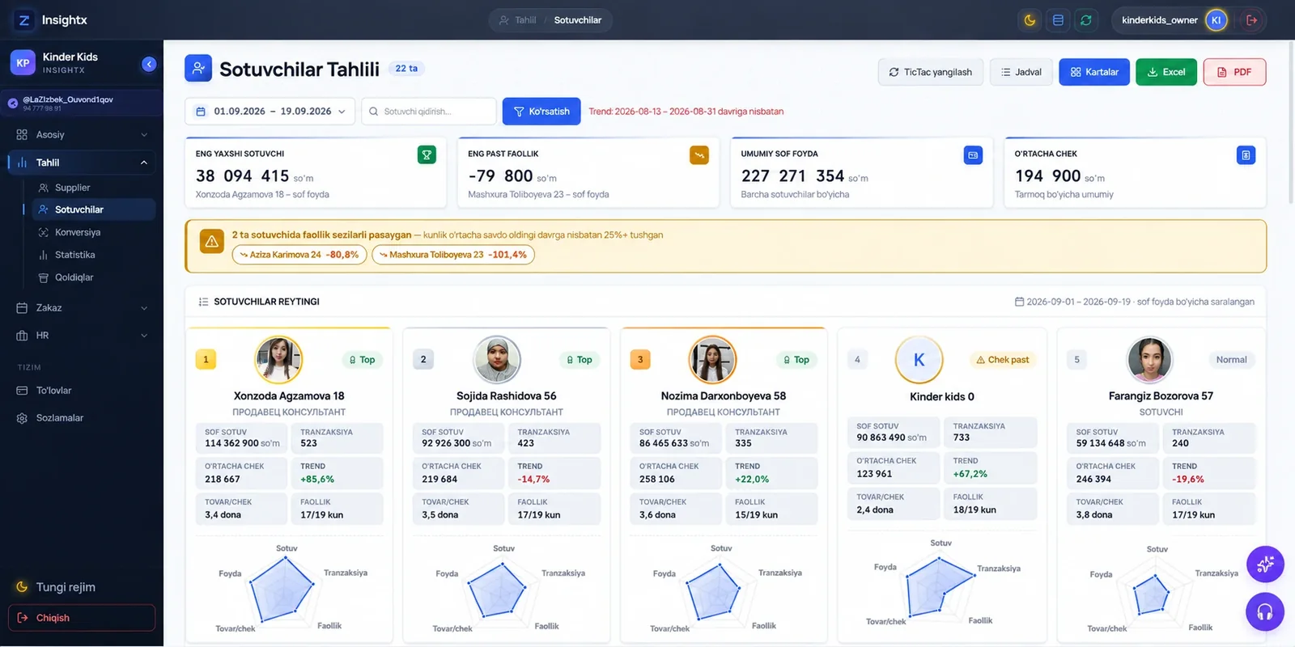Click the Kinder Kids KP logo

[x=23, y=62]
